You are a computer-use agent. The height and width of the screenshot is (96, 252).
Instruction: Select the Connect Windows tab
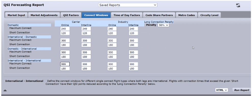[x=96, y=15]
